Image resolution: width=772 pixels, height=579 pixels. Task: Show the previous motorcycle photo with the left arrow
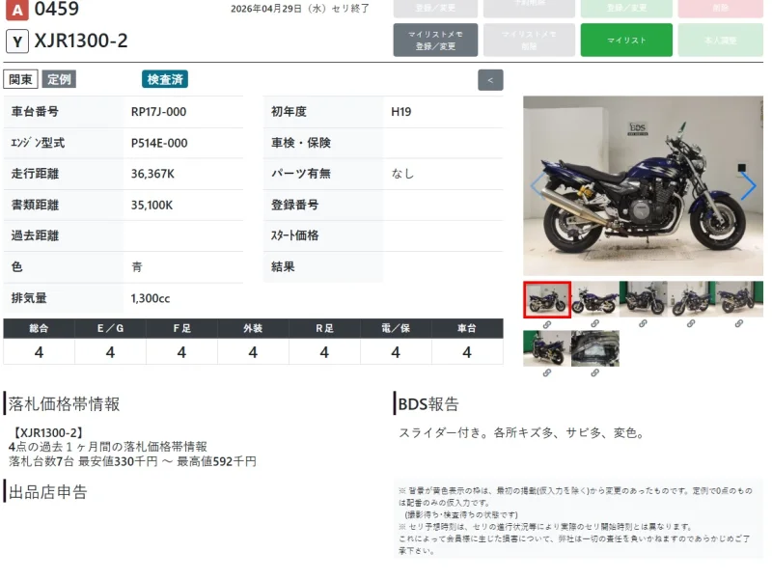538,186
